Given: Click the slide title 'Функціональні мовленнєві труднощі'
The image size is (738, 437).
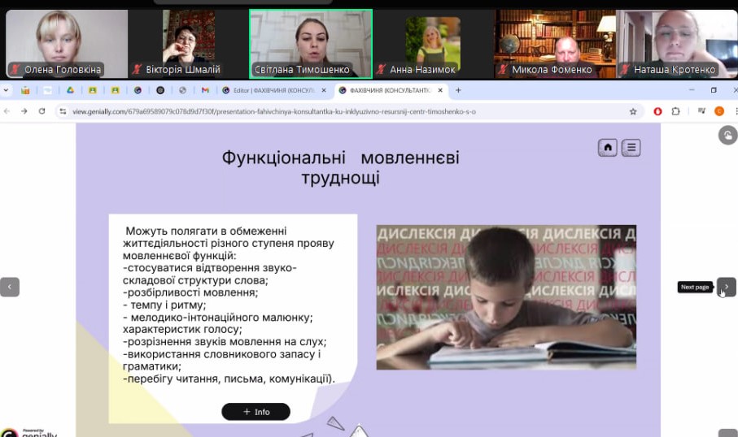Looking at the screenshot, I should point(340,168).
